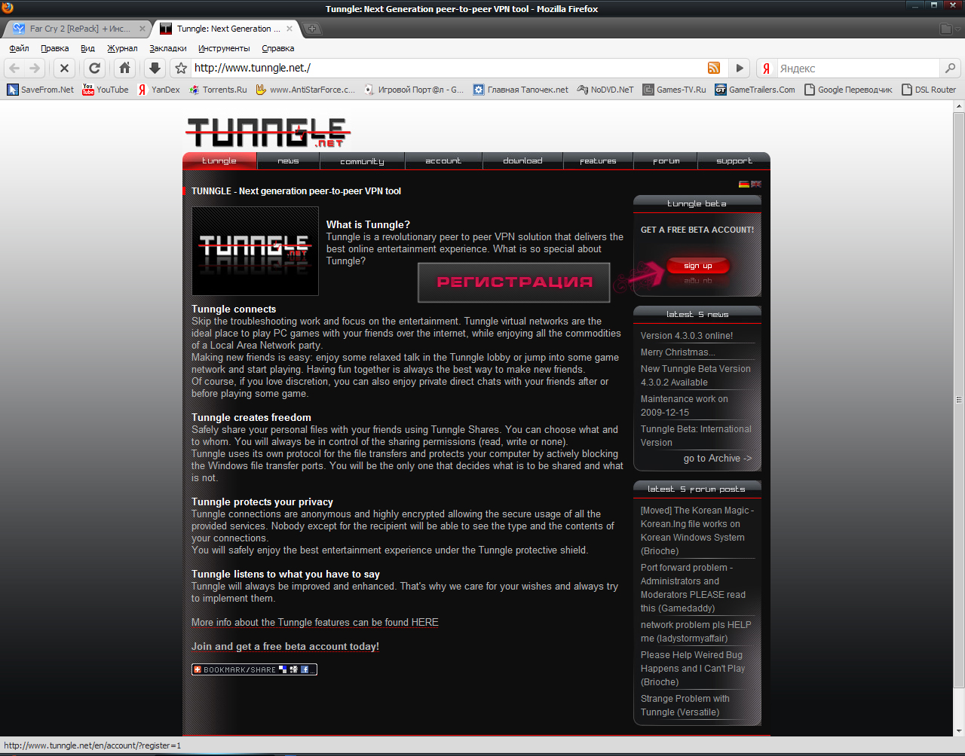Click the magnifier icon in Yandex search box
This screenshot has height=756, width=965.
click(x=950, y=69)
